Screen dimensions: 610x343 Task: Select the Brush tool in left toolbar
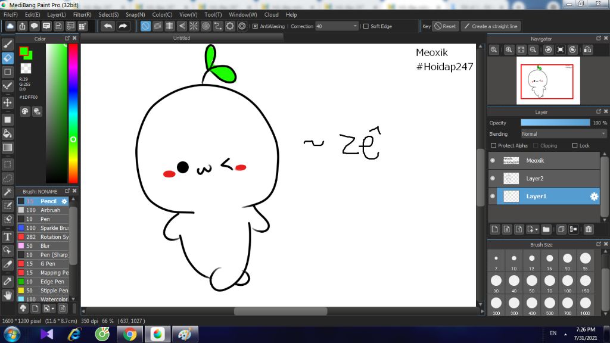[x=7, y=44]
